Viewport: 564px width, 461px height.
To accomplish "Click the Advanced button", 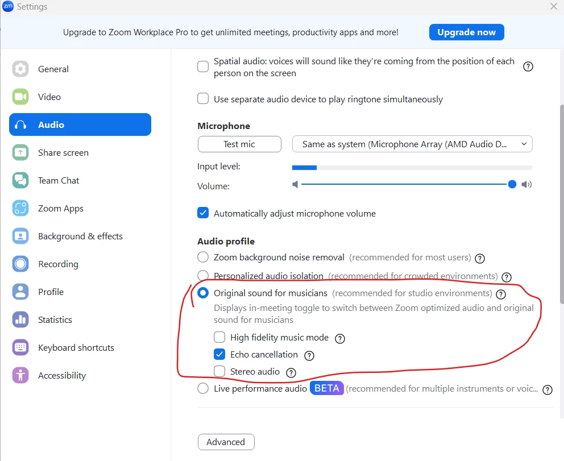I will [x=226, y=442].
